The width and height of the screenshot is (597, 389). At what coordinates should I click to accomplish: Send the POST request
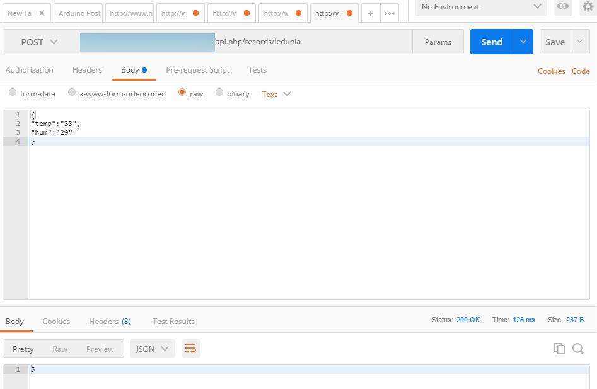pos(492,42)
